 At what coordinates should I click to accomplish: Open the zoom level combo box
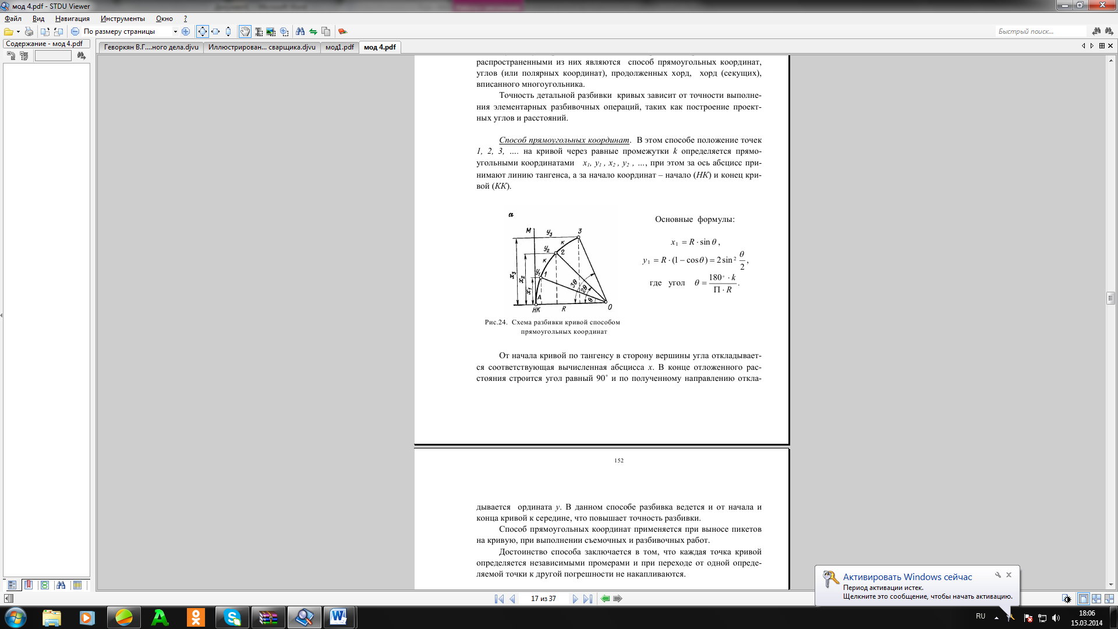pos(130,31)
